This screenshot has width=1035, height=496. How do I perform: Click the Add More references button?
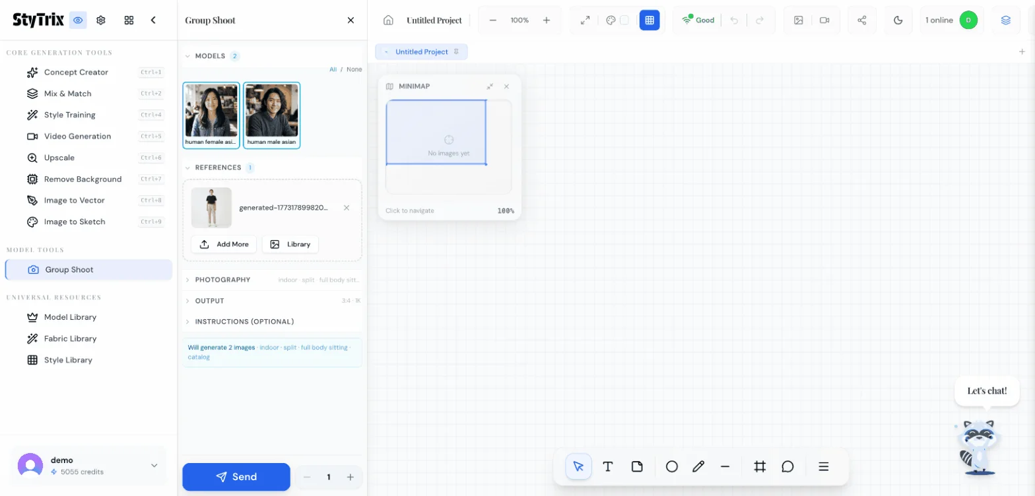(x=224, y=244)
